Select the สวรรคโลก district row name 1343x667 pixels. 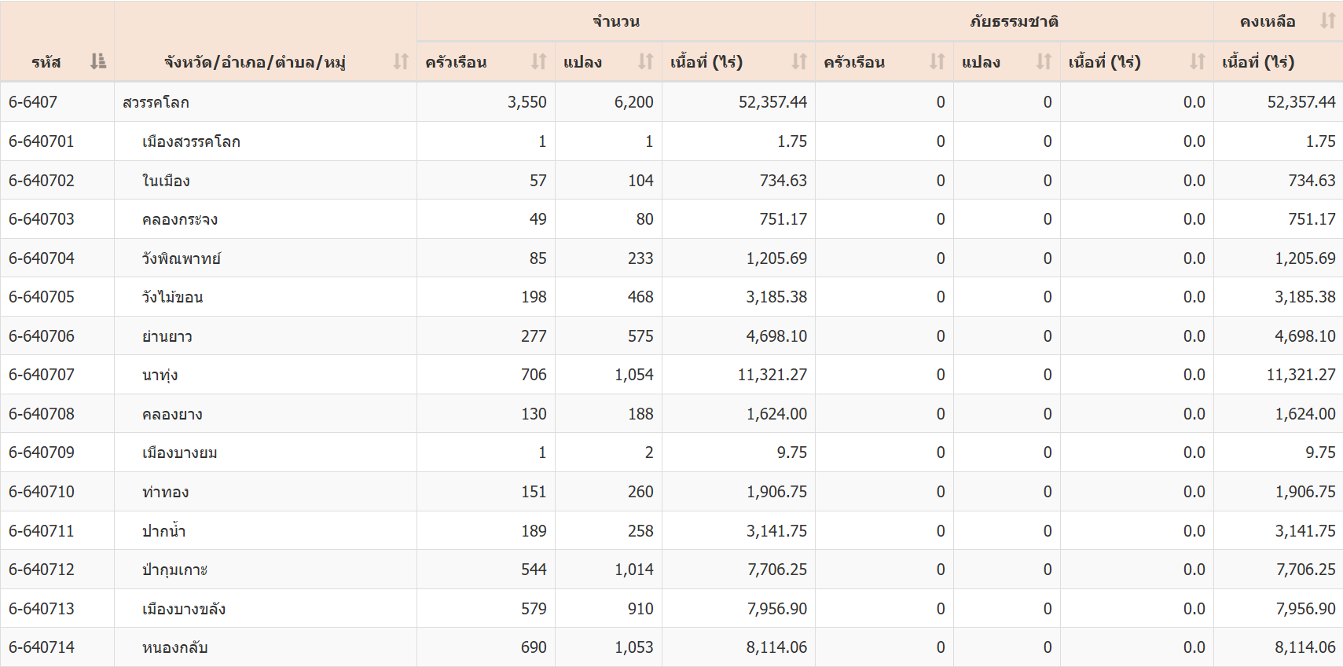coord(156,102)
